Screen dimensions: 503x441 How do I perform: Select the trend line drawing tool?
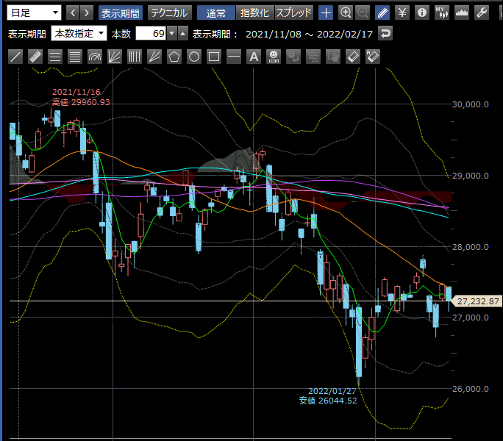(15, 57)
